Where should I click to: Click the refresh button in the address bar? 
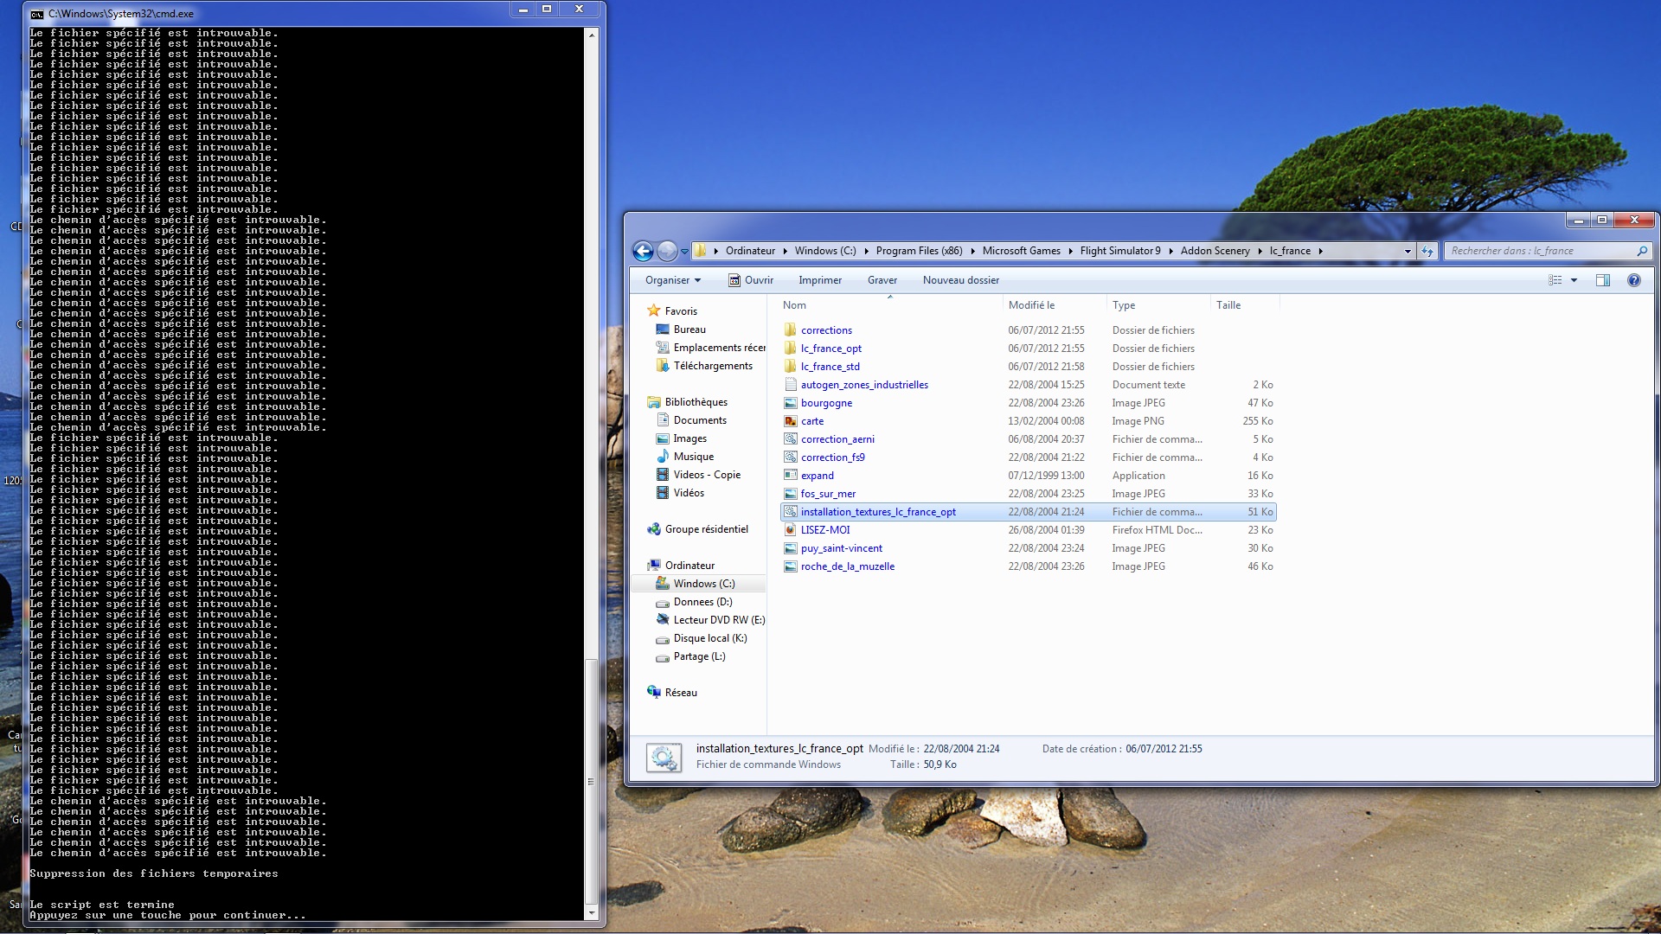[1427, 251]
